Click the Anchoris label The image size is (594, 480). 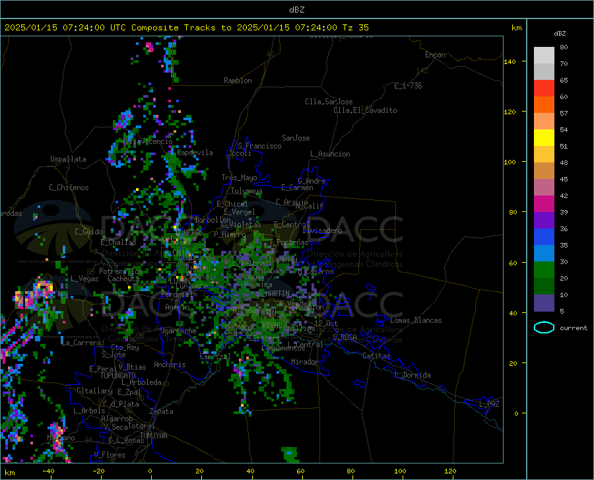click(x=170, y=364)
